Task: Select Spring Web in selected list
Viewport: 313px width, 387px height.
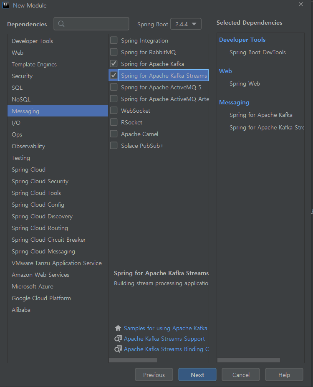Action: [245, 83]
